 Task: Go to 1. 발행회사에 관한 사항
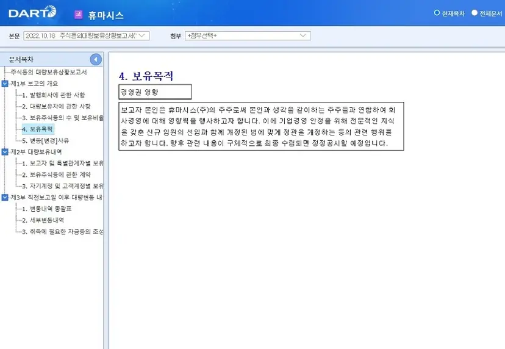point(54,95)
